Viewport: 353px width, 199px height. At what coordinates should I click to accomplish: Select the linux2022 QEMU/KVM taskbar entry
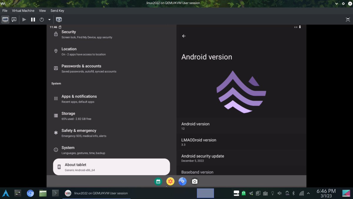tap(96, 193)
